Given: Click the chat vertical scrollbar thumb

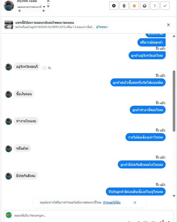Looking at the screenshot, I should 174,101.
